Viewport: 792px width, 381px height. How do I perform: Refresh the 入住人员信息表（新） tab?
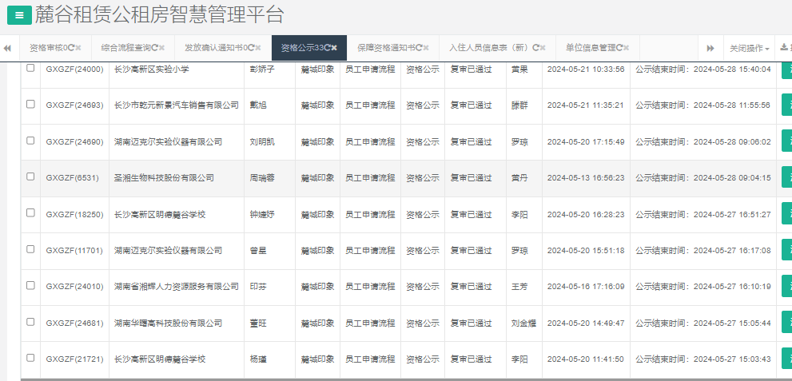(x=536, y=48)
